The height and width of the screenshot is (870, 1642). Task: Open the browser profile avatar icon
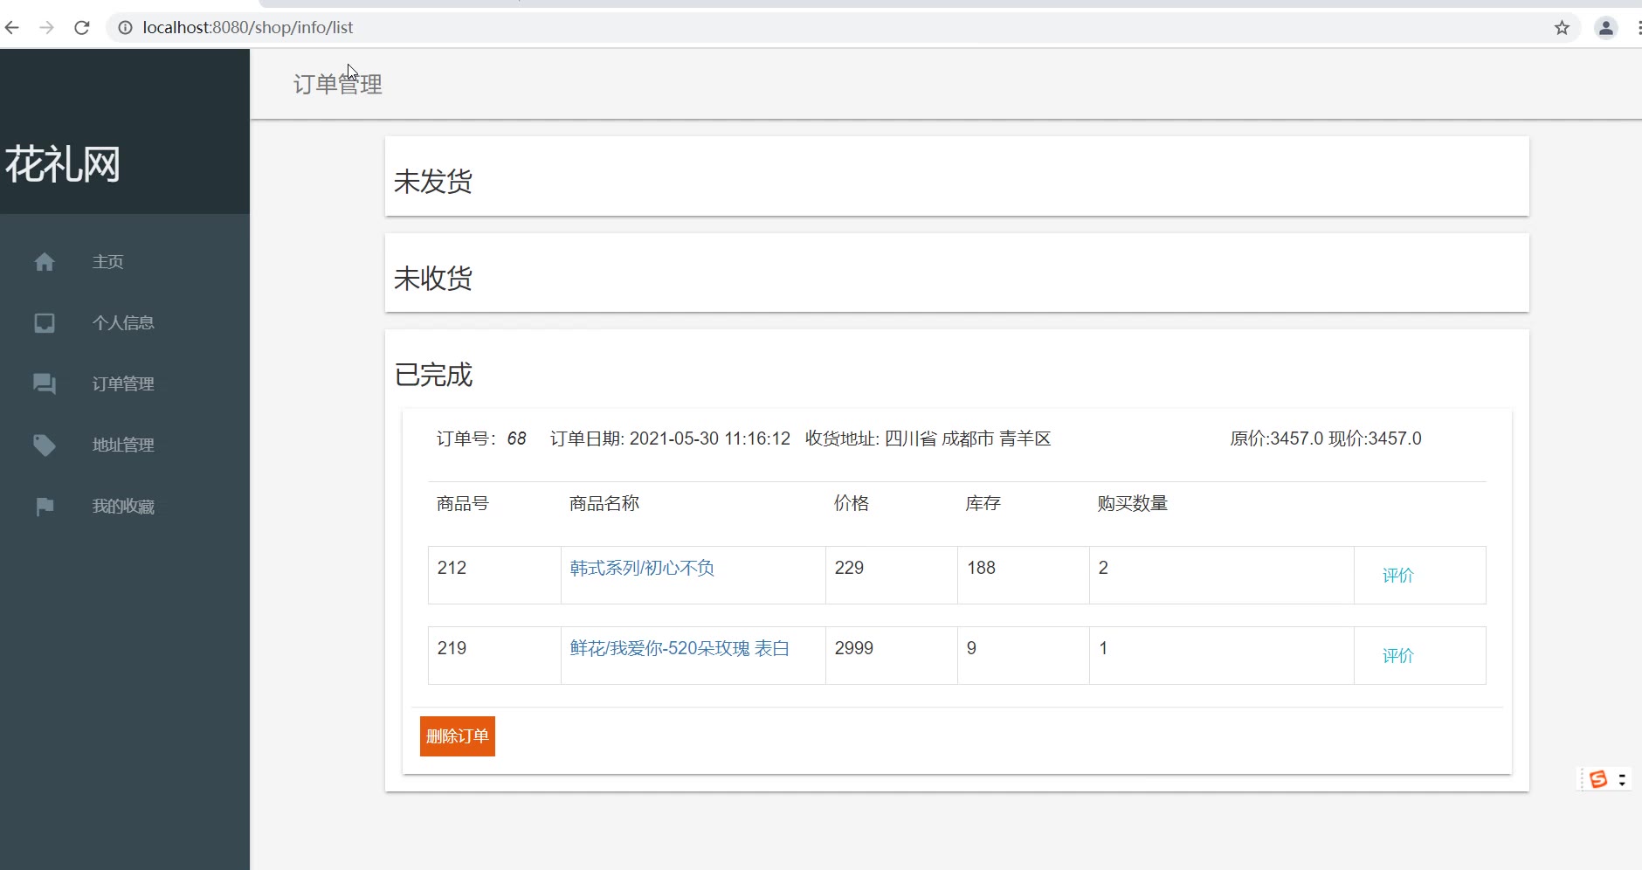[x=1605, y=28]
